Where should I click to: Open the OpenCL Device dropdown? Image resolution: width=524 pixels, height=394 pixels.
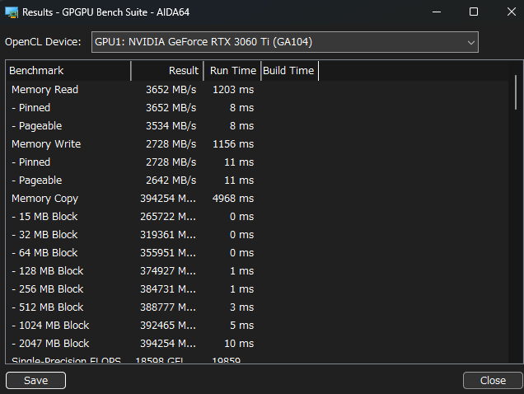pos(284,42)
